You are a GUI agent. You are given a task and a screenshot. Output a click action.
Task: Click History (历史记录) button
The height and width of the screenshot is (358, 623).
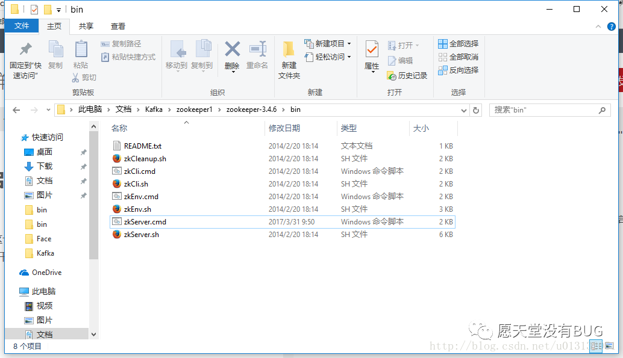click(x=407, y=75)
